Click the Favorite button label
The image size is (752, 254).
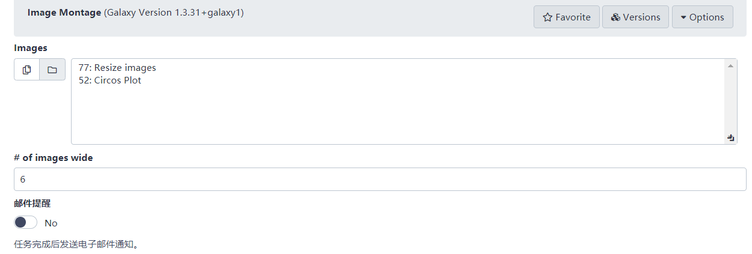(x=573, y=17)
